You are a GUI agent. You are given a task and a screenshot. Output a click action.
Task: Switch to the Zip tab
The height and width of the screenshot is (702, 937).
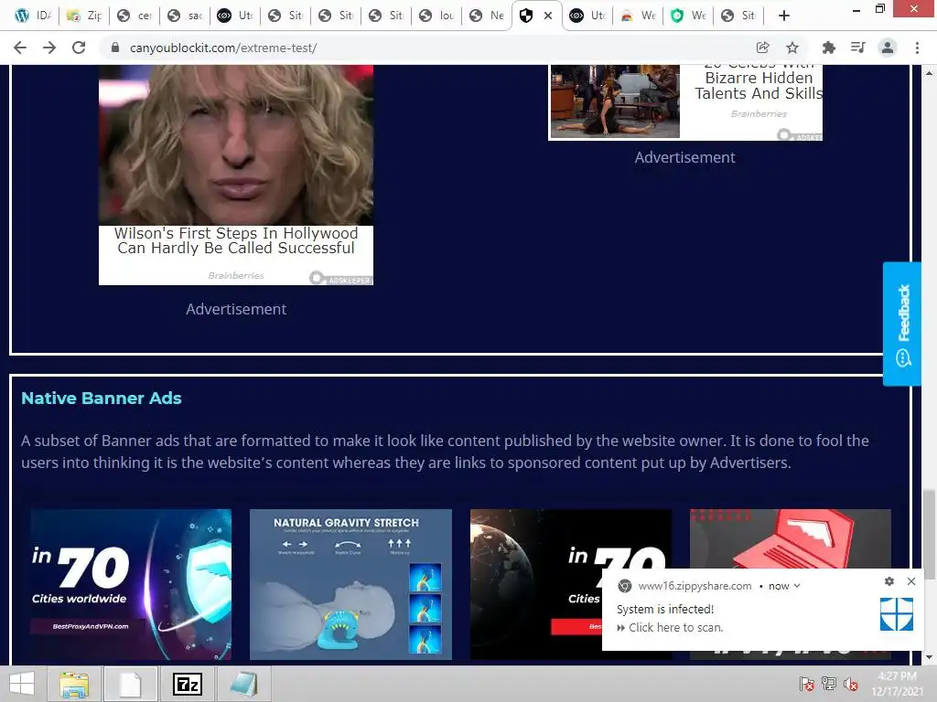click(x=84, y=16)
